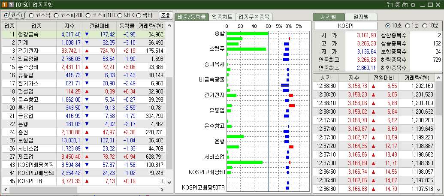The width and height of the screenshot is (444, 196).
Task: Click the sector table scroll up arrow
Action: (x=169, y=26)
